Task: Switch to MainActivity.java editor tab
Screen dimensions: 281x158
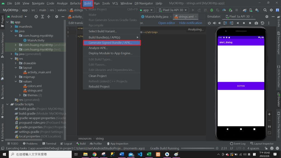Action: (x=156, y=16)
